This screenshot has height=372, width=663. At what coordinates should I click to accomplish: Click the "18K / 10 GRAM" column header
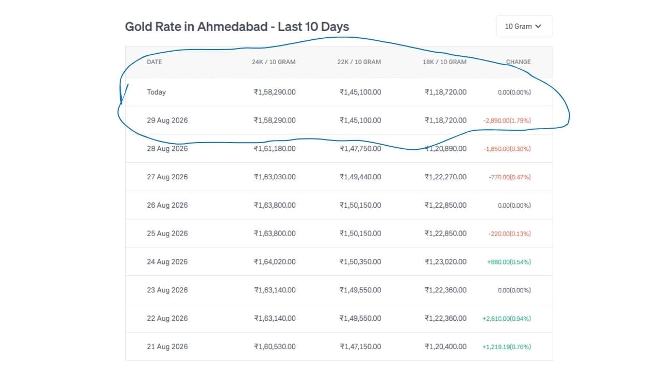click(444, 62)
